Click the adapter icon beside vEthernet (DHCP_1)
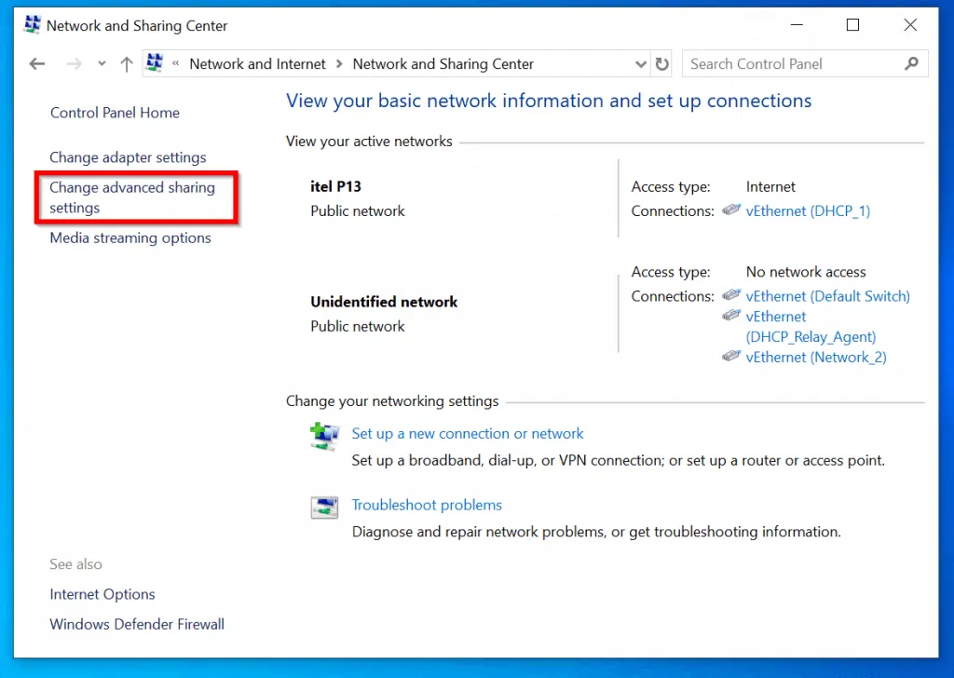 coord(731,211)
